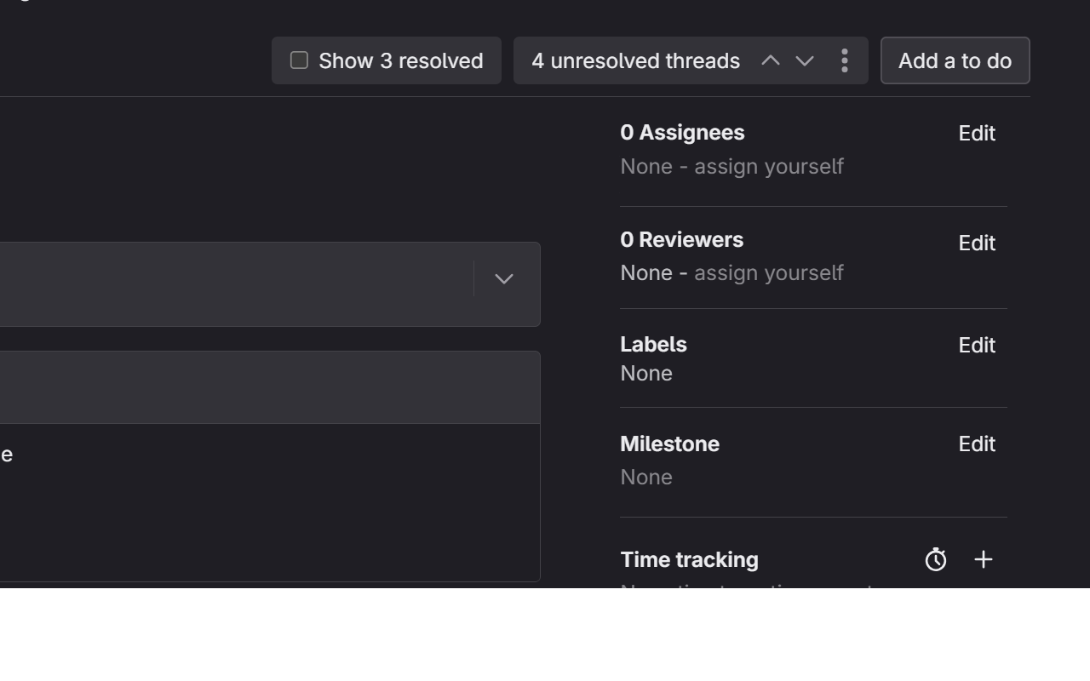The height and width of the screenshot is (681, 1090).
Task: Click the Add a to do button
Action: tap(955, 60)
